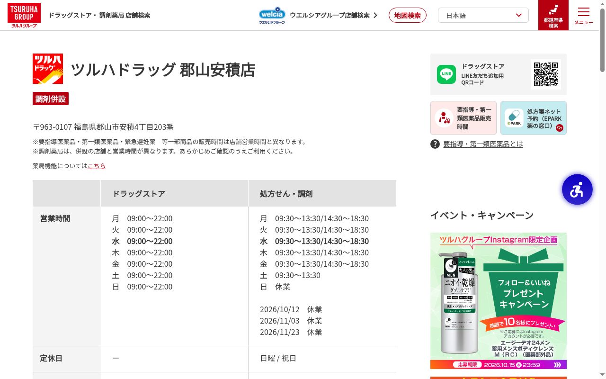Image resolution: width=606 pixels, height=379 pixels.
Task: Click the LINE QR code image
Action: (x=546, y=74)
